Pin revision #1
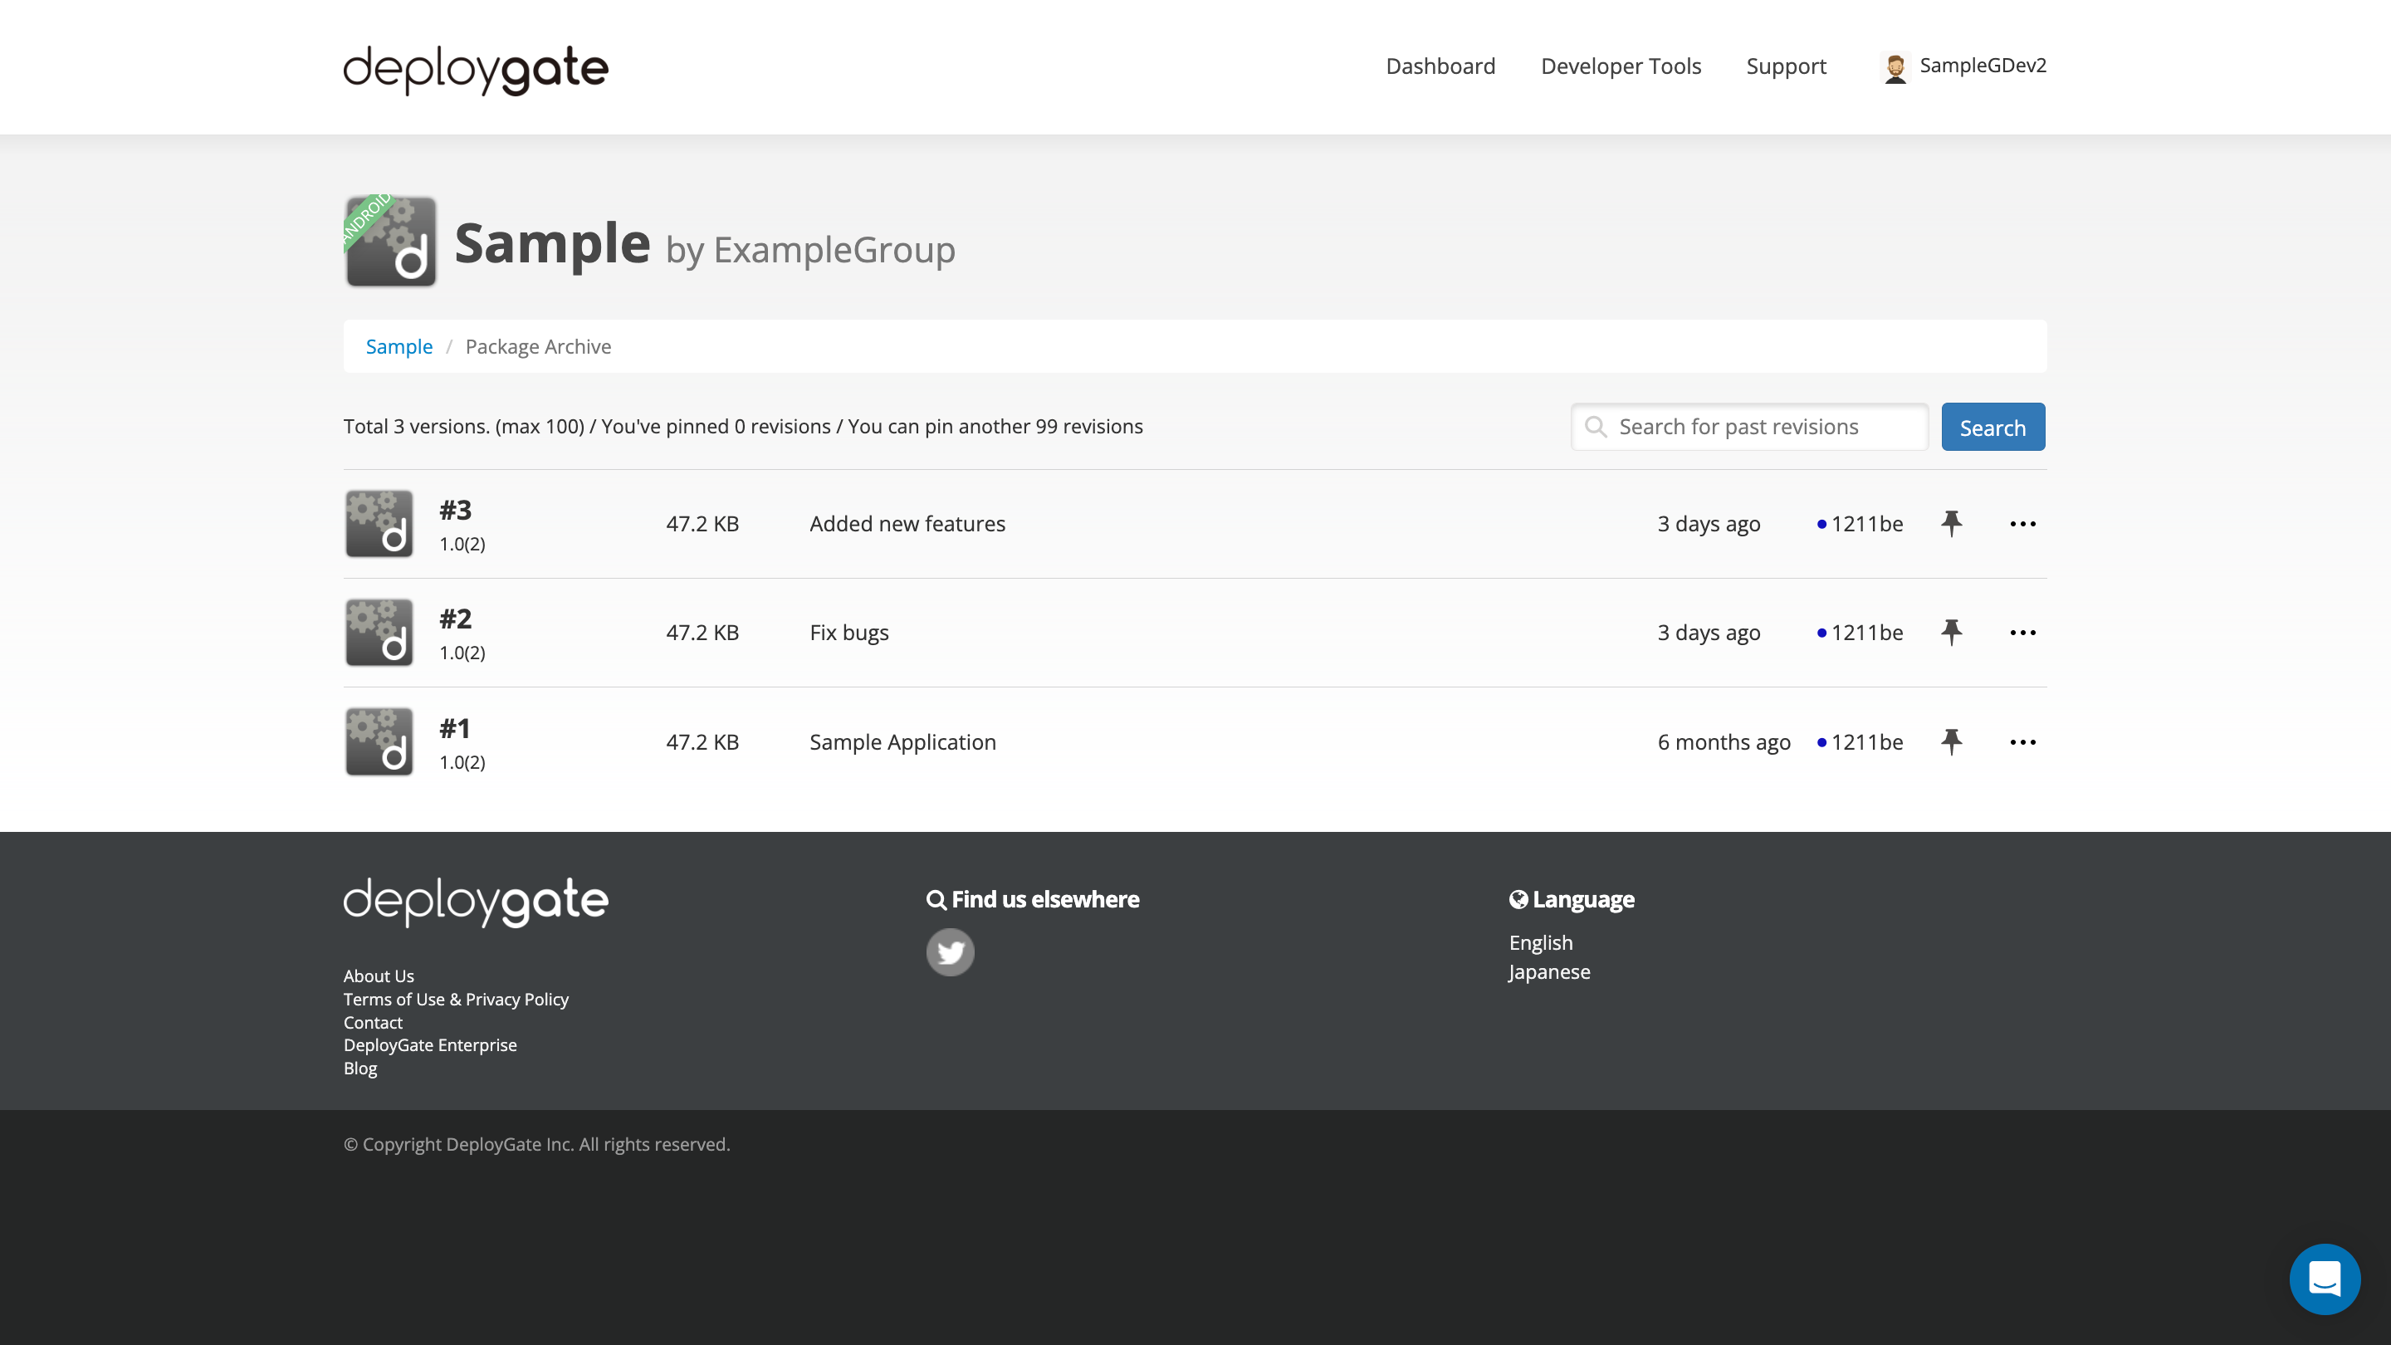 tap(1951, 741)
